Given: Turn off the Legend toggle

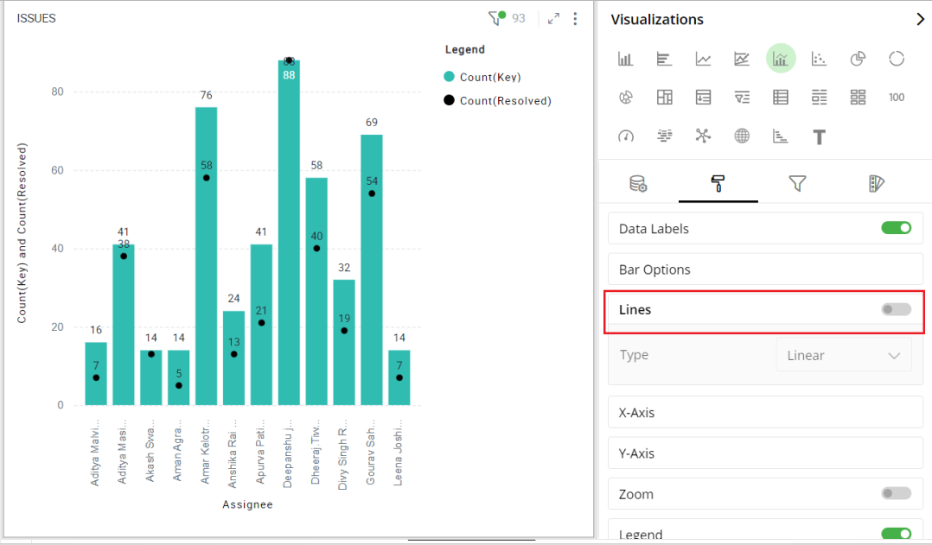Looking at the screenshot, I should [x=897, y=534].
